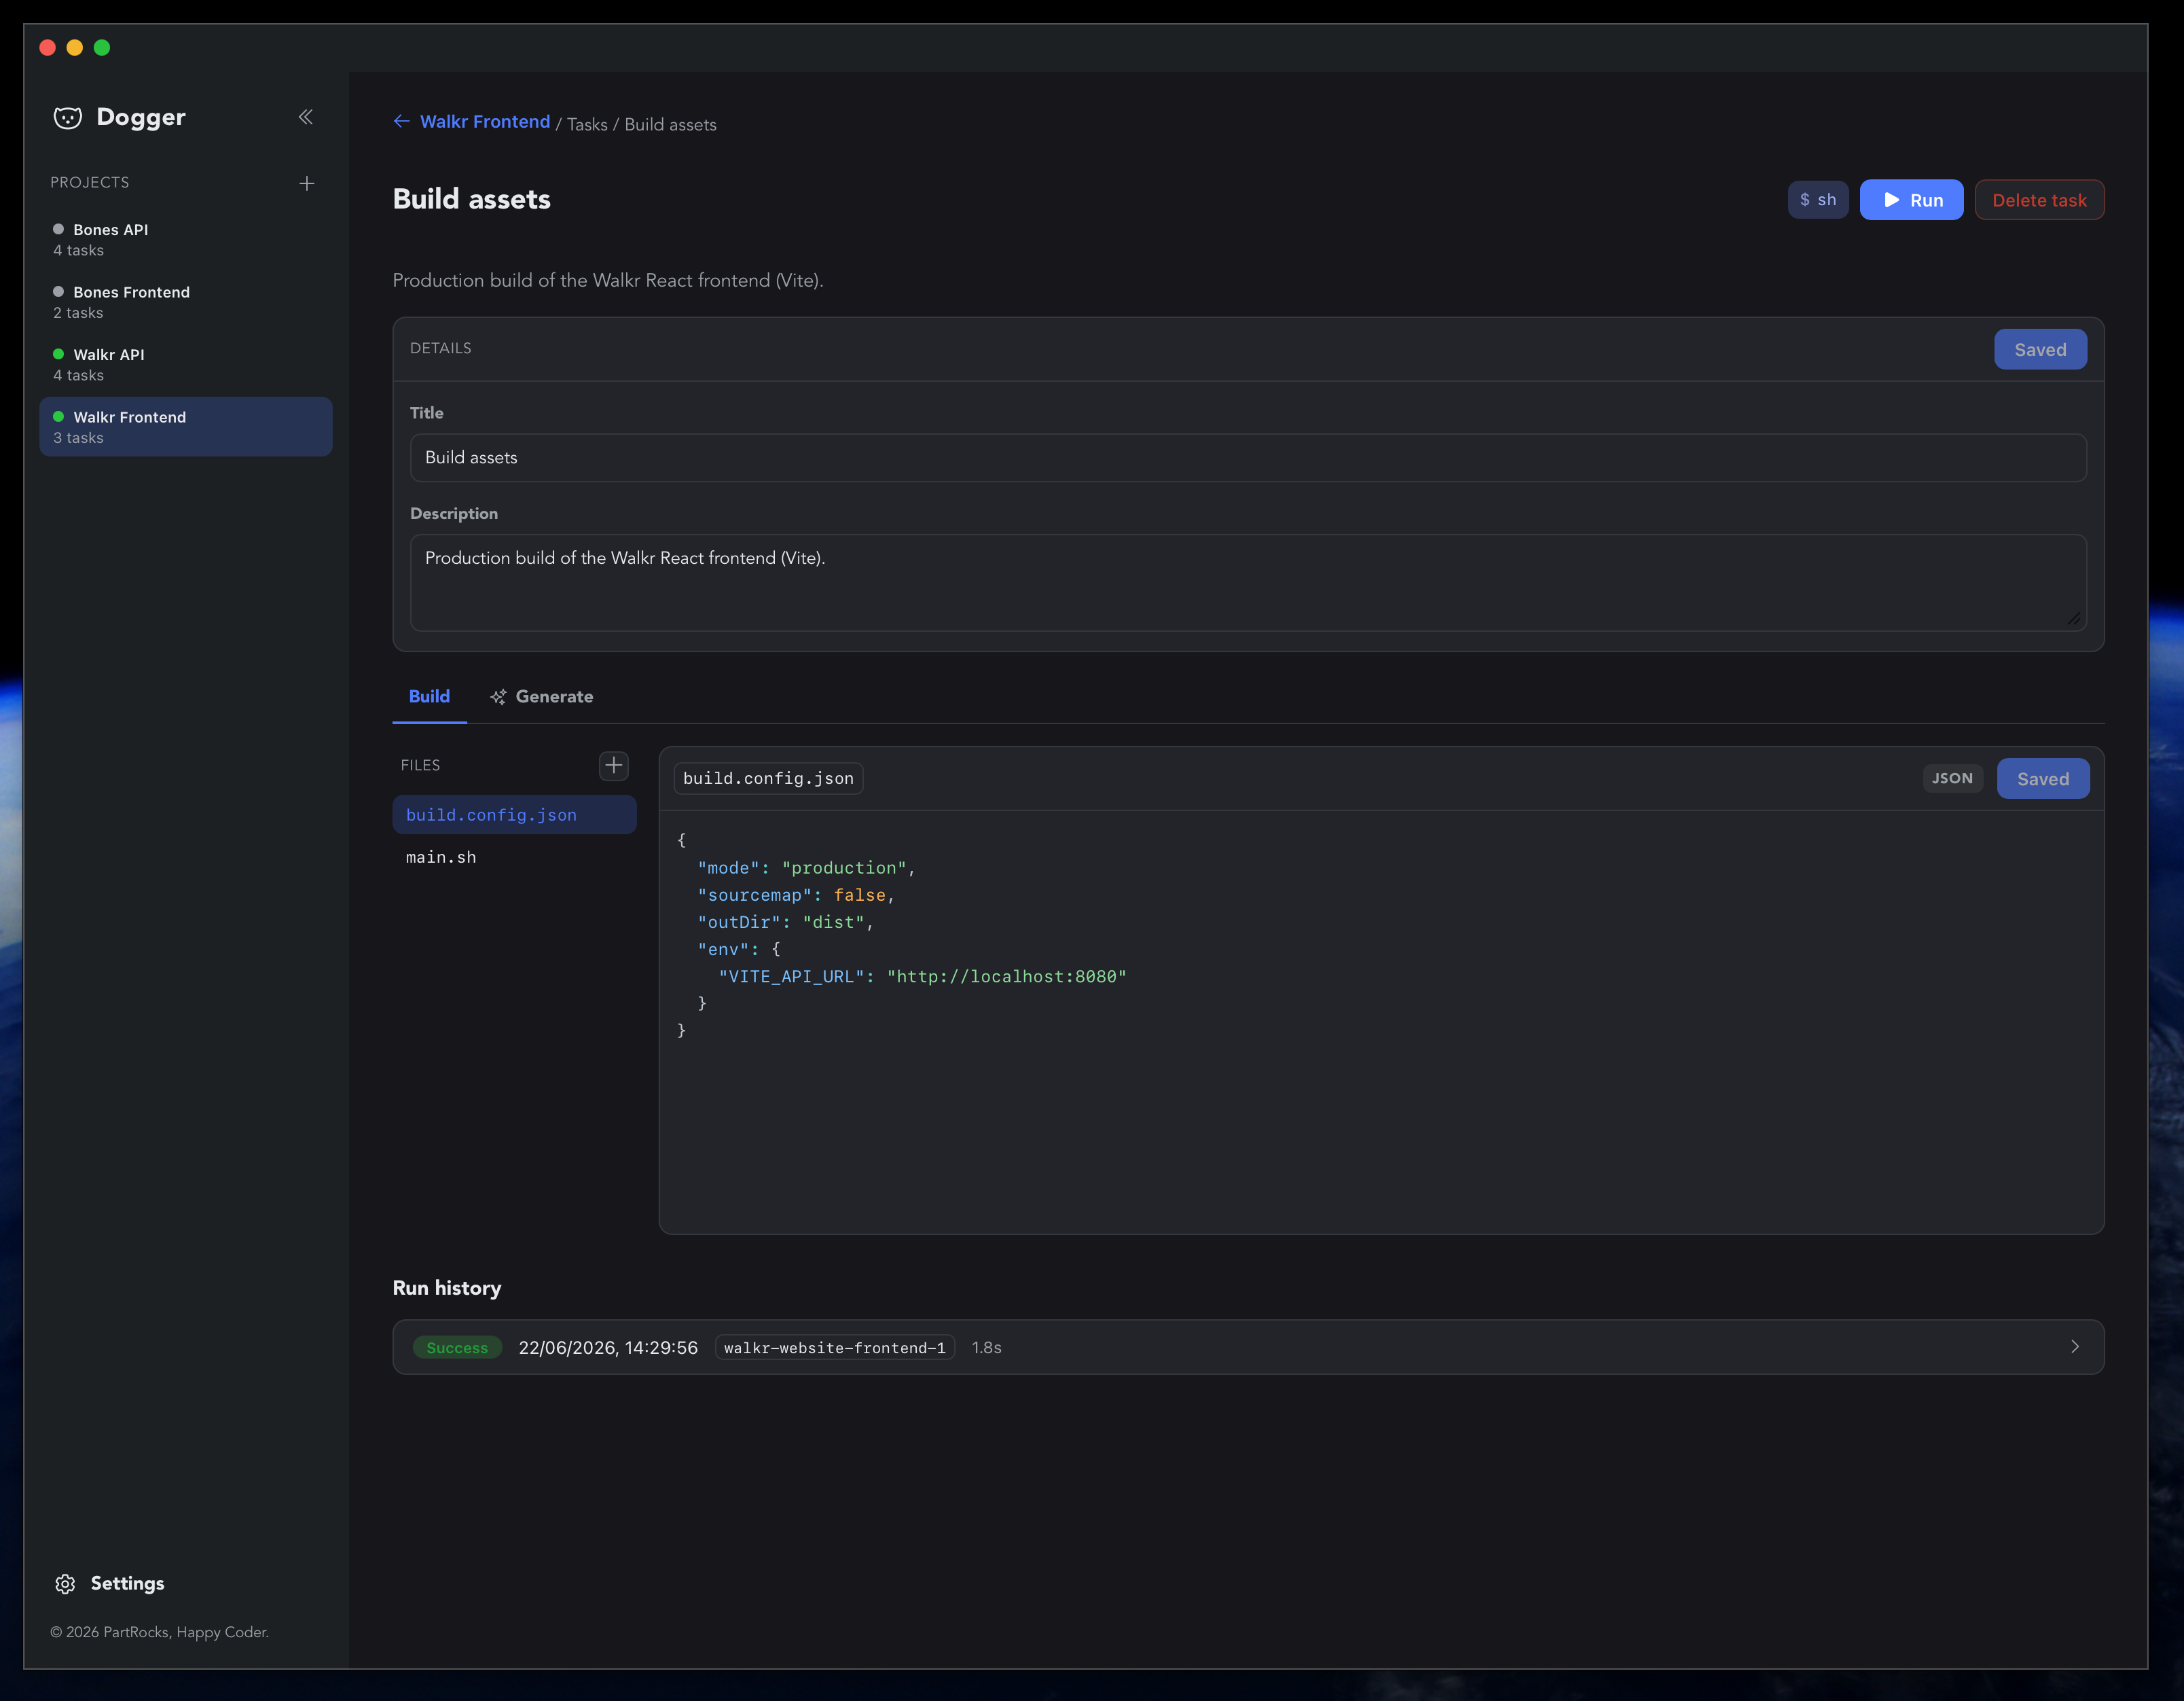This screenshot has width=2184, height=1701.
Task: Click the PROJECTS section header
Action: click(90, 182)
